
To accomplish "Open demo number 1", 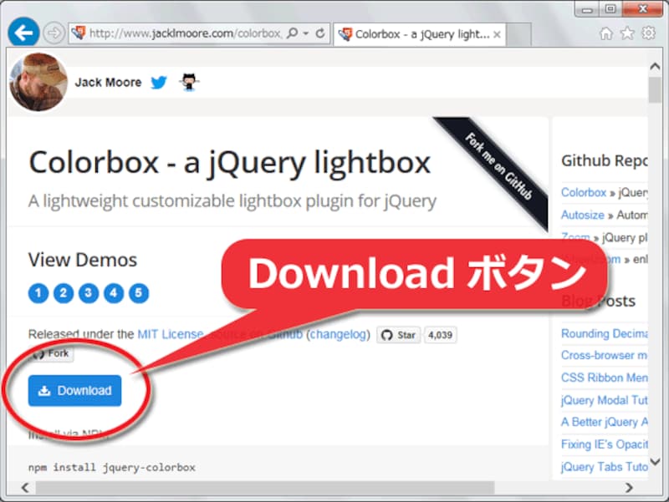I will [x=38, y=293].
